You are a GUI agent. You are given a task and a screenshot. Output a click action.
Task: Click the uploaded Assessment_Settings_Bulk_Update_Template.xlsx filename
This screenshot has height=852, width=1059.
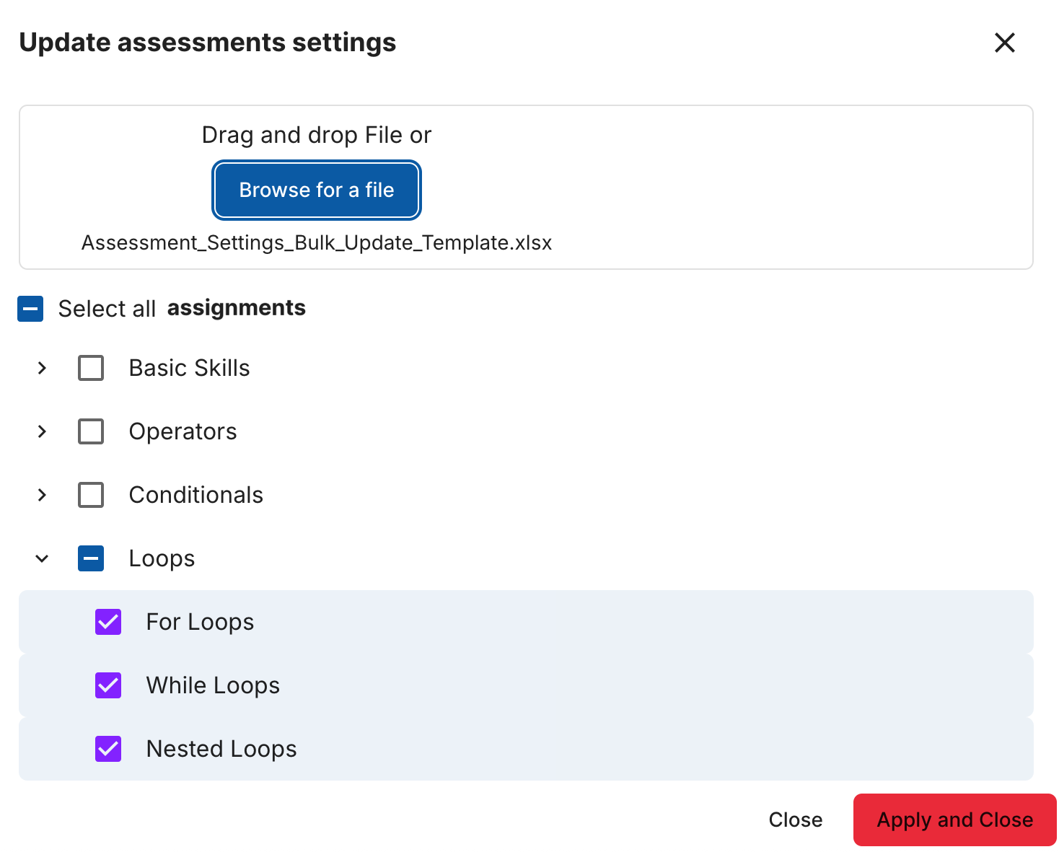click(316, 243)
